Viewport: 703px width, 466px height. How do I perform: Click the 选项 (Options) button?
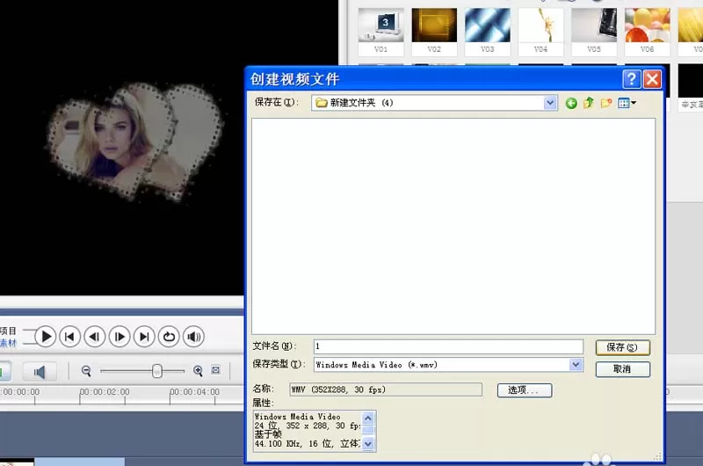pyautogui.click(x=524, y=390)
